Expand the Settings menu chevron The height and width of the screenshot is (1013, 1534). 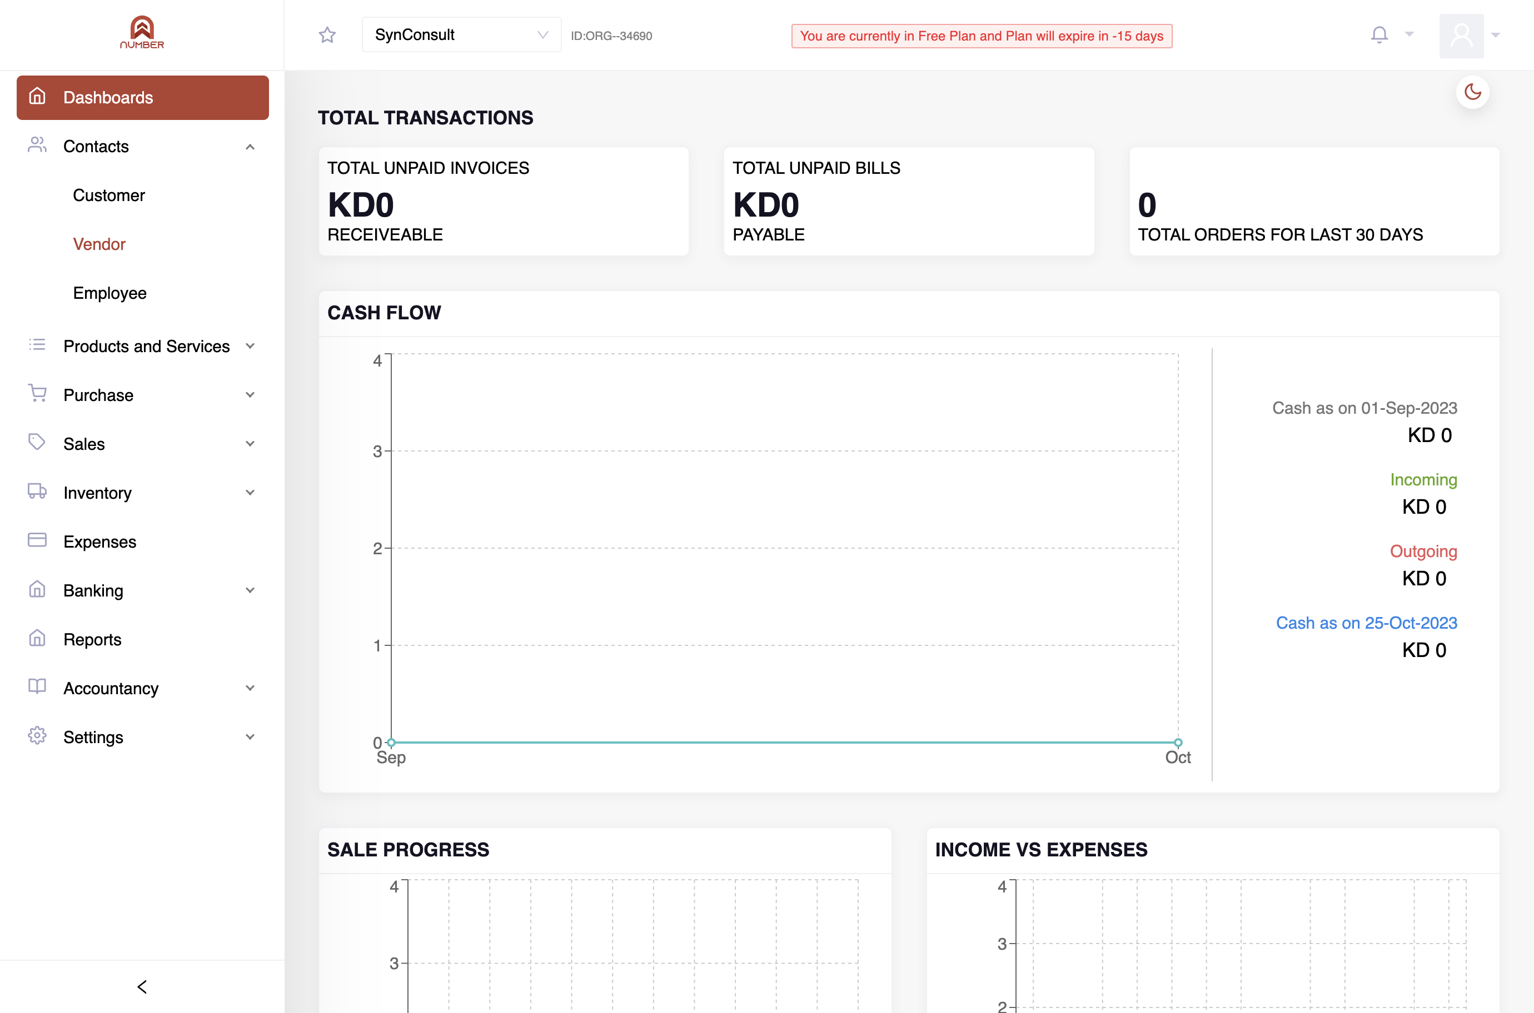point(250,737)
